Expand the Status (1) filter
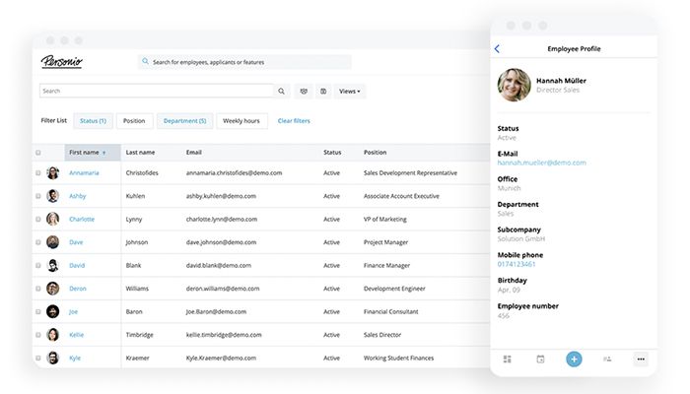 (x=92, y=121)
